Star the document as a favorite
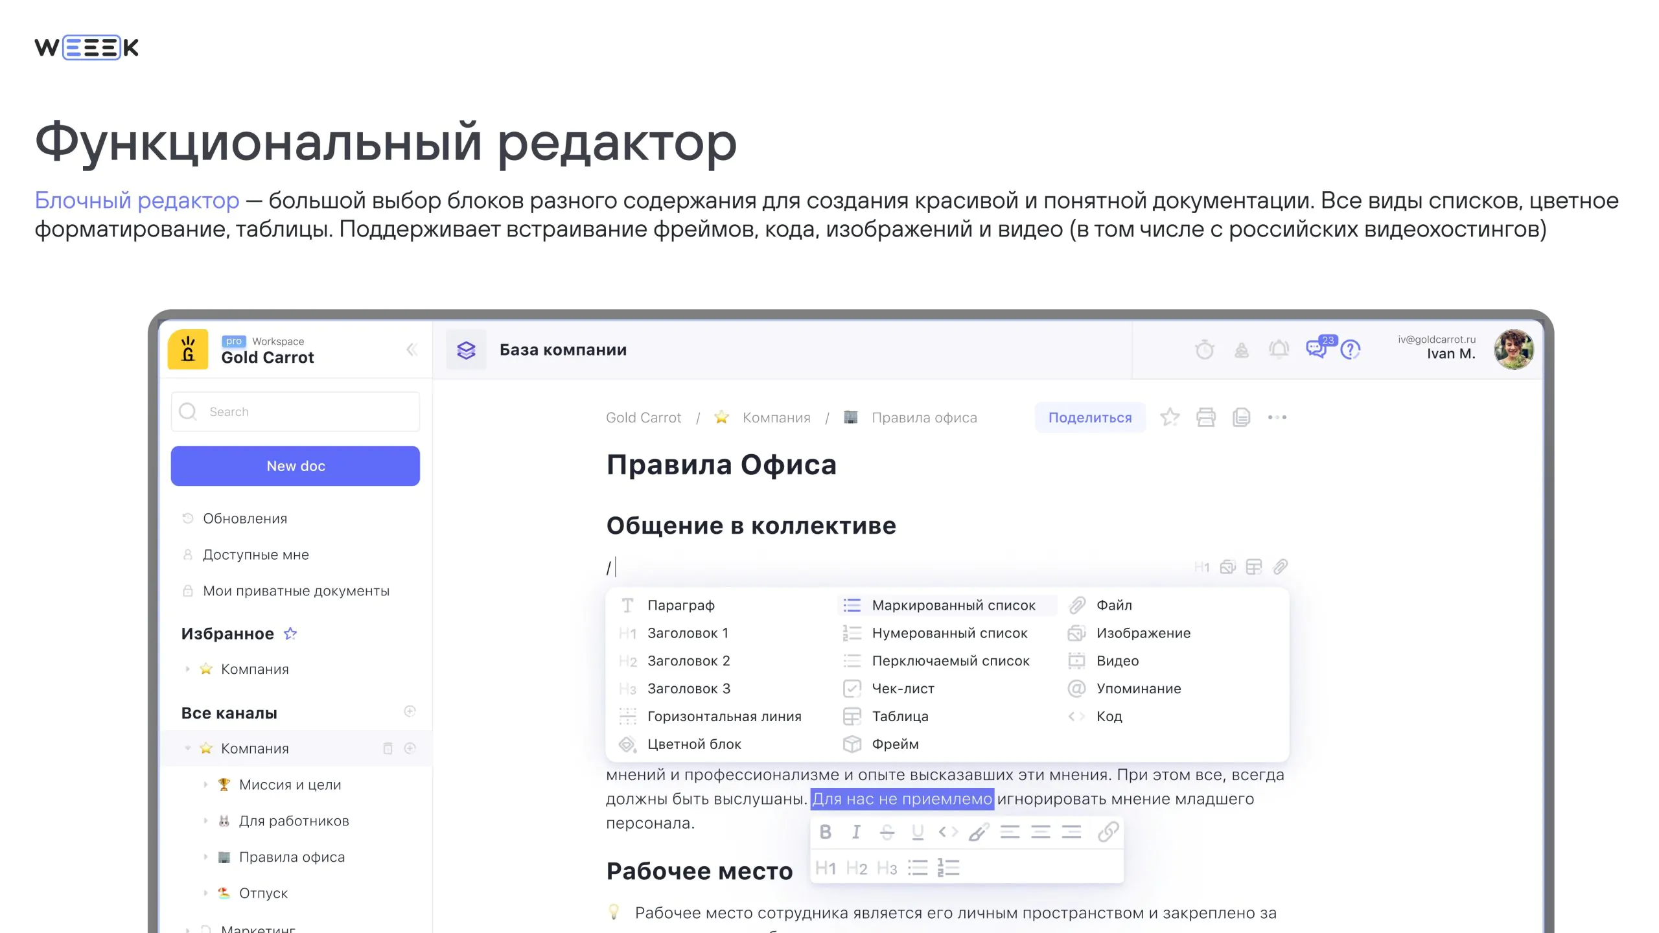 tap(1170, 417)
